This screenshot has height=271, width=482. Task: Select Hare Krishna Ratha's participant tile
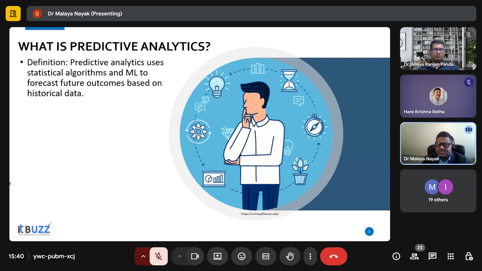coord(438,96)
